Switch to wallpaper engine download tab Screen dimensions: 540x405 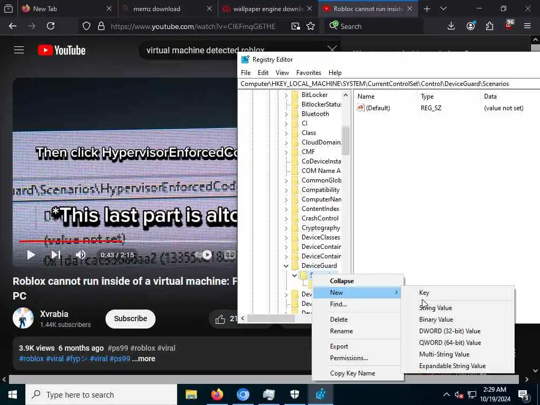click(x=267, y=9)
